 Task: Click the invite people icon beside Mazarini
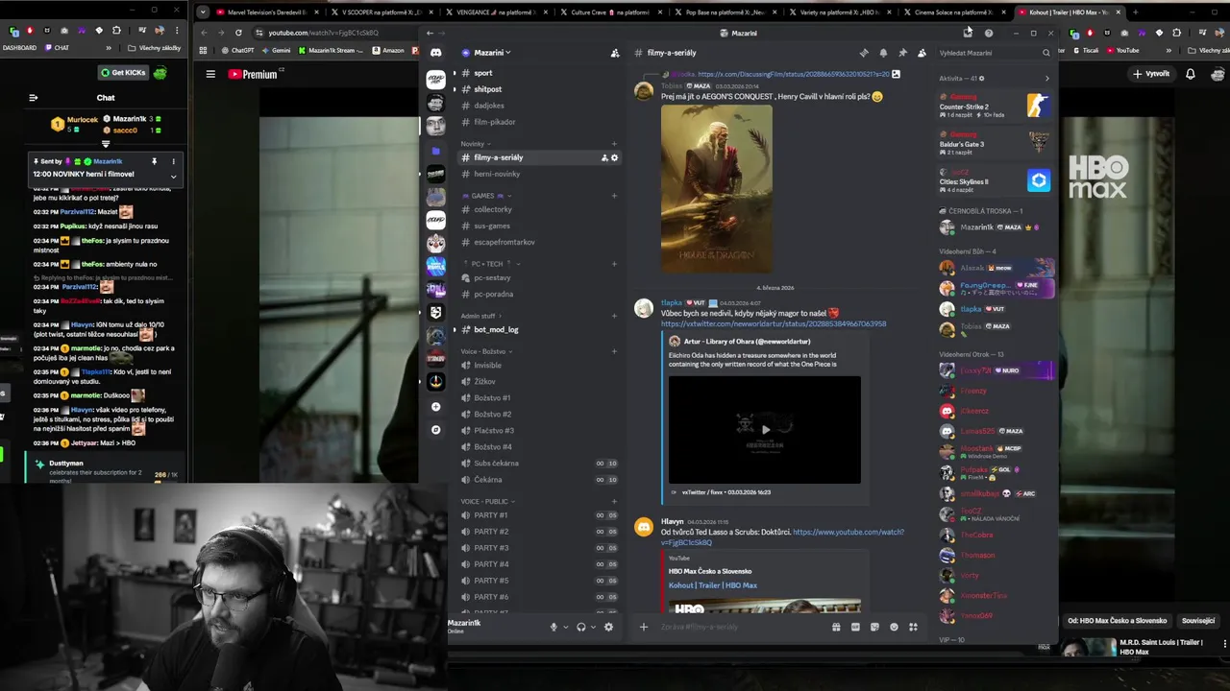[x=615, y=53]
